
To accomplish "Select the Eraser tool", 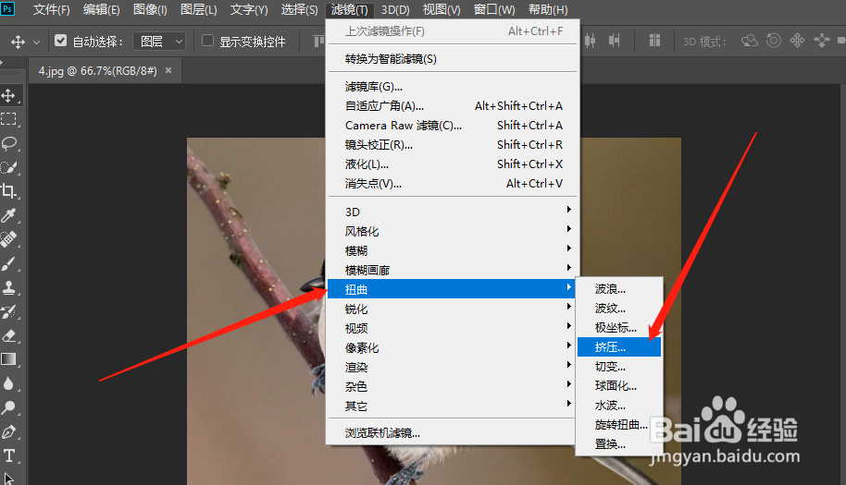I will (8, 336).
